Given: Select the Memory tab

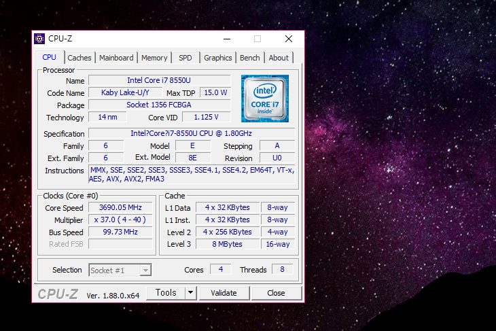Looking at the screenshot, I should [x=154, y=58].
